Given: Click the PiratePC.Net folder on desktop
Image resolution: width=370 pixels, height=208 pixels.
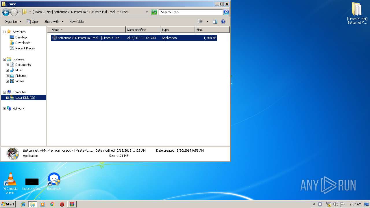Looking at the screenshot, I should (x=357, y=13).
